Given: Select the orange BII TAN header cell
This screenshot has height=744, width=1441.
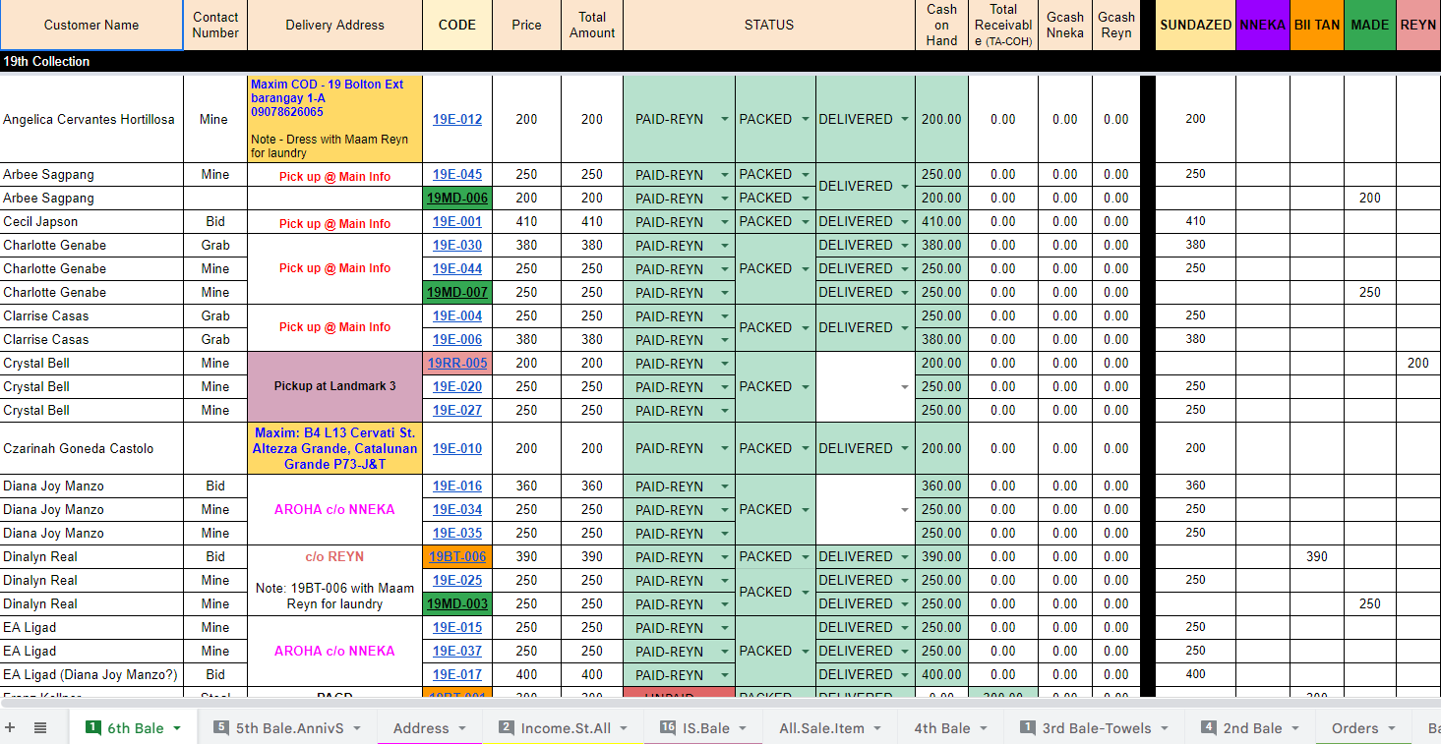Looking at the screenshot, I should pyautogui.click(x=1317, y=25).
